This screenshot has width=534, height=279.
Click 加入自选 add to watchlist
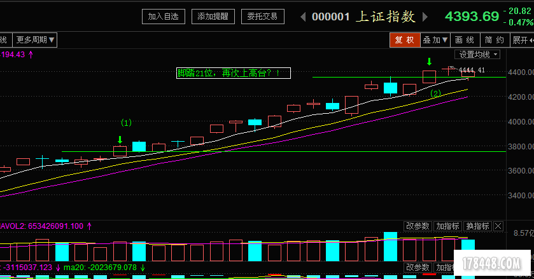(x=164, y=17)
